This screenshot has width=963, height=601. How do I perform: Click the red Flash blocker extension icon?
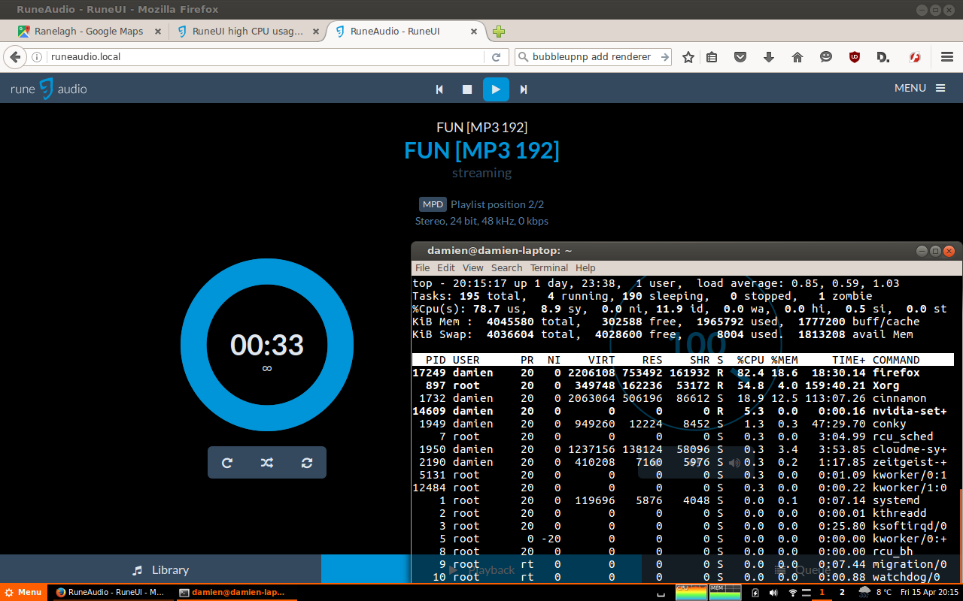pos(916,57)
